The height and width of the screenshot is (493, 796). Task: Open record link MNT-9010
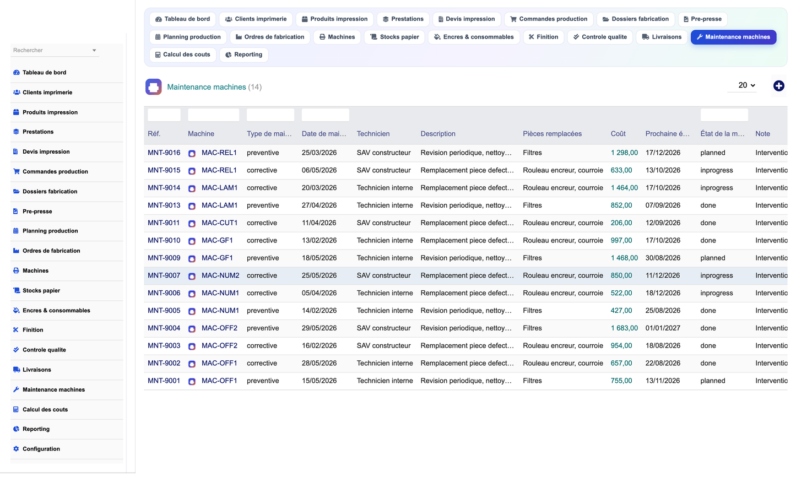(164, 241)
